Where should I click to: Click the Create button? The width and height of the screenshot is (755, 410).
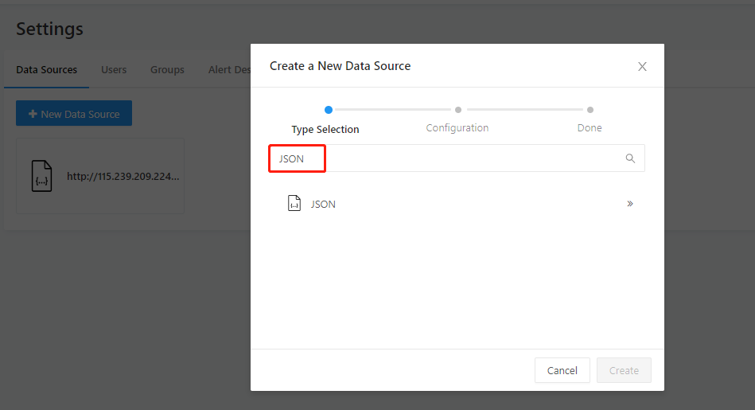click(624, 370)
